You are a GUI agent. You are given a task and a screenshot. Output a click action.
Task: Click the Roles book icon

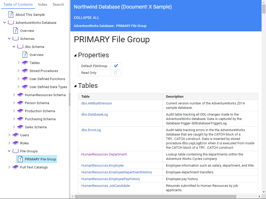(16, 143)
